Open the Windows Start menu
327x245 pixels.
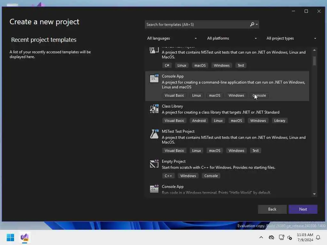coord(10,237)
